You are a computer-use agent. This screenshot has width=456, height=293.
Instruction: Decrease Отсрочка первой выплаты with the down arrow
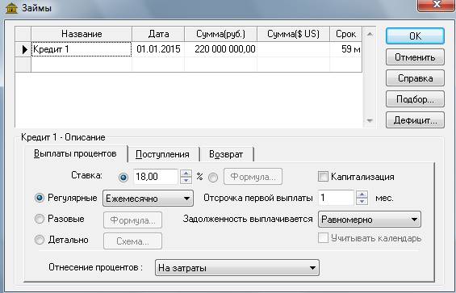362,201
